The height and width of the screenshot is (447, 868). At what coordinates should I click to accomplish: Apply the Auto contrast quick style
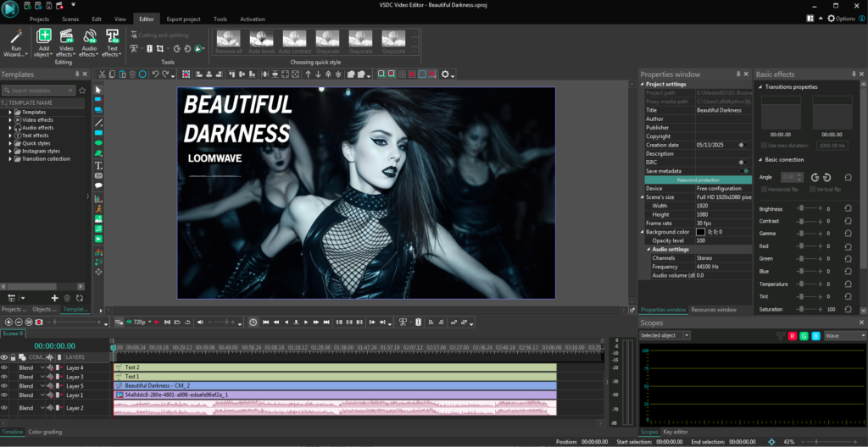[x=294, y=41]
